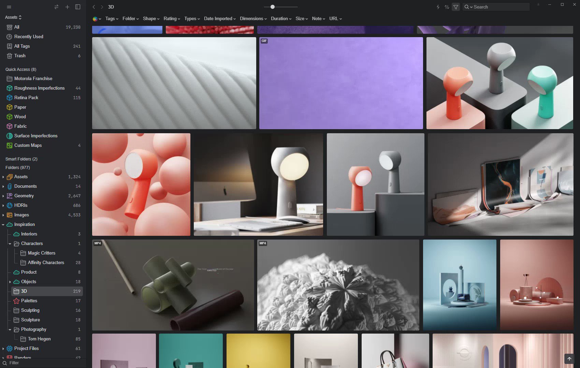This screenshot has height=368, width=580.
Task: Open the Size filter
Action: coord(302,19)
